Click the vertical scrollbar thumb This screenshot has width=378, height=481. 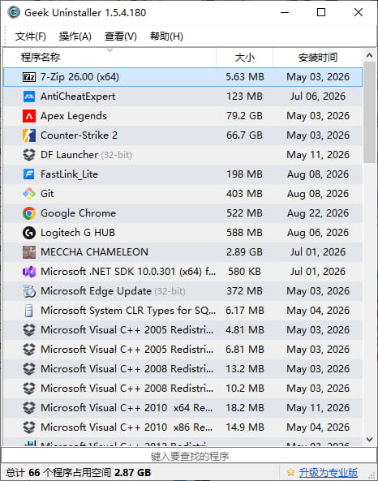coord(369,113)
